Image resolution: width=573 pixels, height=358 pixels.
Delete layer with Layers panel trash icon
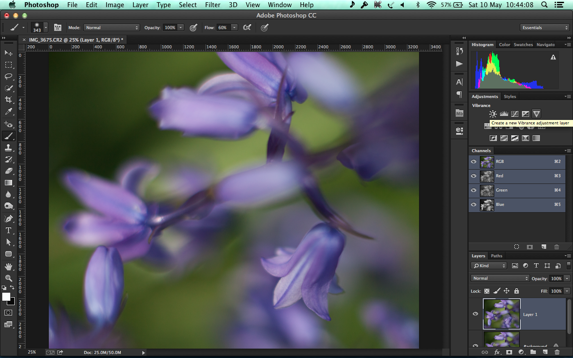click(x=557, y=353)
